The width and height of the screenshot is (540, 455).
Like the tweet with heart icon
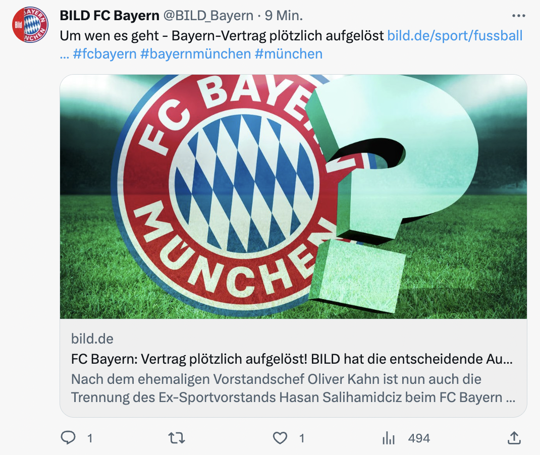click(x=280, y=438)
